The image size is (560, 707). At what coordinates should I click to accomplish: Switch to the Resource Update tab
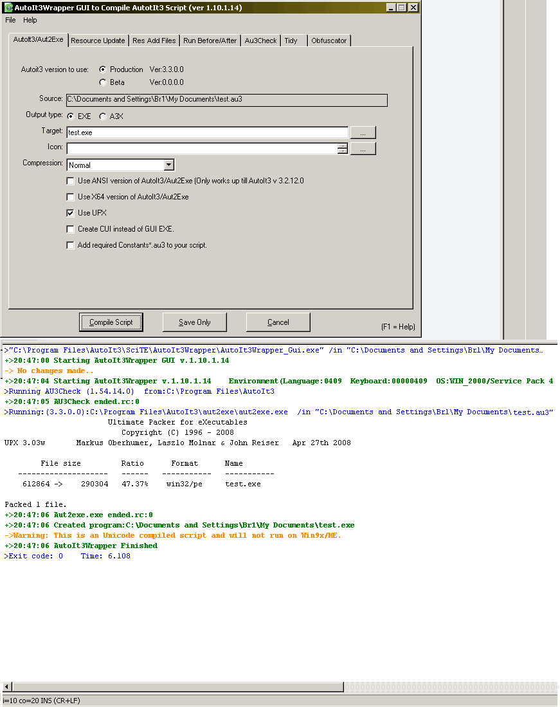point(98,41)
